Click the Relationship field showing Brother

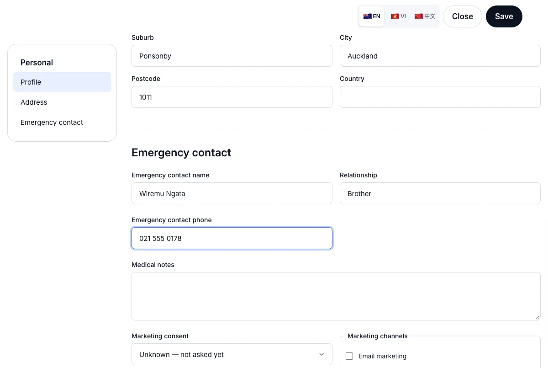pyautogui.click(x=440, y=193)
